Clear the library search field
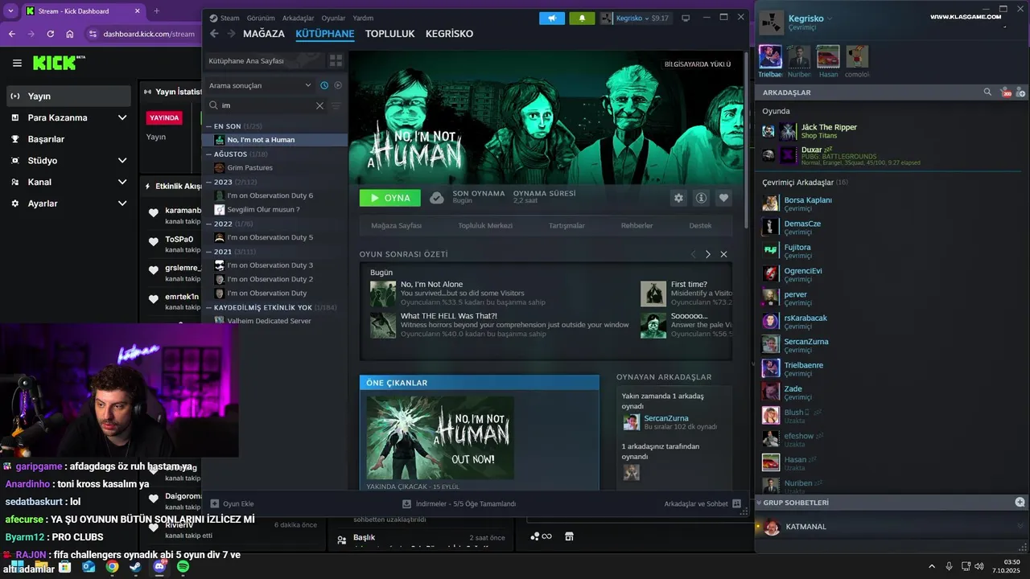 coord(319,105)
